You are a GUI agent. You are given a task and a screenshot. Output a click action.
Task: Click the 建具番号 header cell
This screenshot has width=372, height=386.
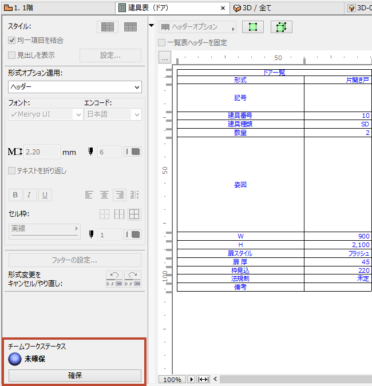[240, 116]
